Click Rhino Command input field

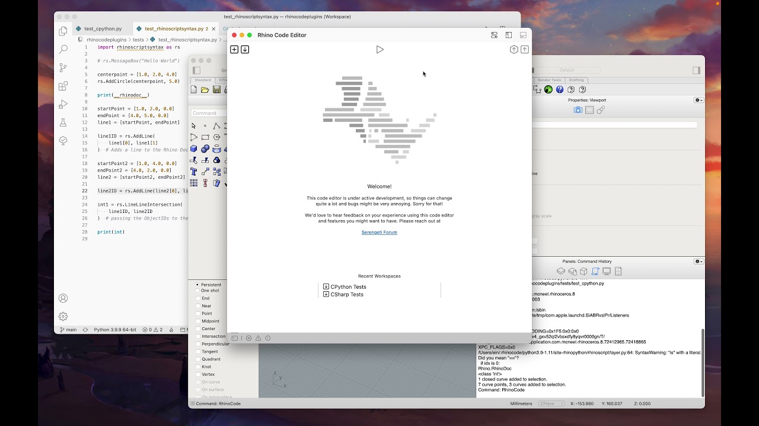click(209, 113)
